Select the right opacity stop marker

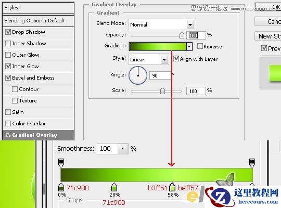[252, 163]
